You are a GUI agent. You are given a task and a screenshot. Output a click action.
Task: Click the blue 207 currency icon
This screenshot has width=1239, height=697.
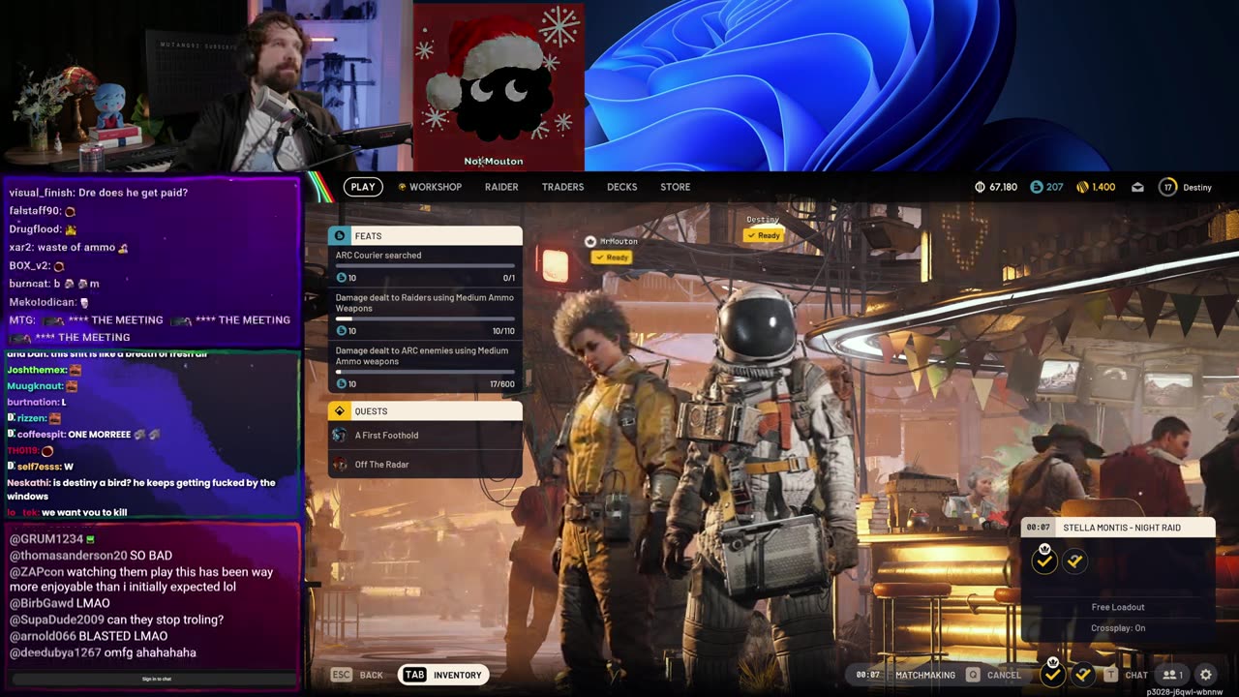pyautogui.click(x=1037, y=187)
